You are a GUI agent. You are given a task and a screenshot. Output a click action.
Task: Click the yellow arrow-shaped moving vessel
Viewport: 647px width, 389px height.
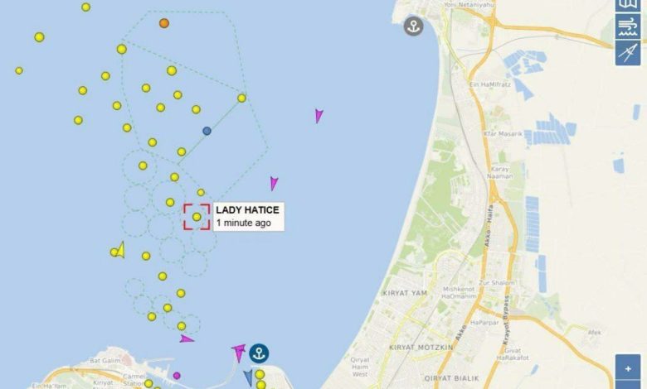(120, 250)
